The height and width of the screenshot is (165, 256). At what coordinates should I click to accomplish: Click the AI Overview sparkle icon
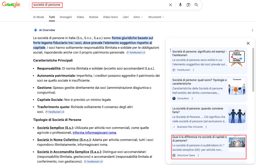(x=35, y=30)
